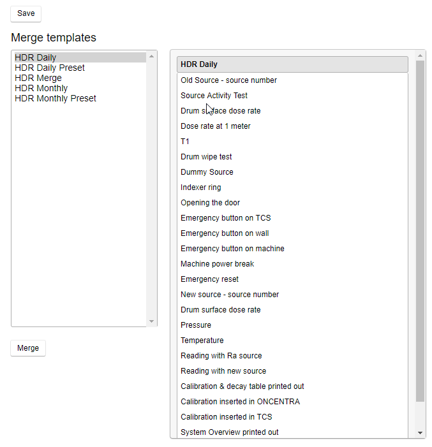Click the right panel scroll down arrow

click(x=420, y=433)
